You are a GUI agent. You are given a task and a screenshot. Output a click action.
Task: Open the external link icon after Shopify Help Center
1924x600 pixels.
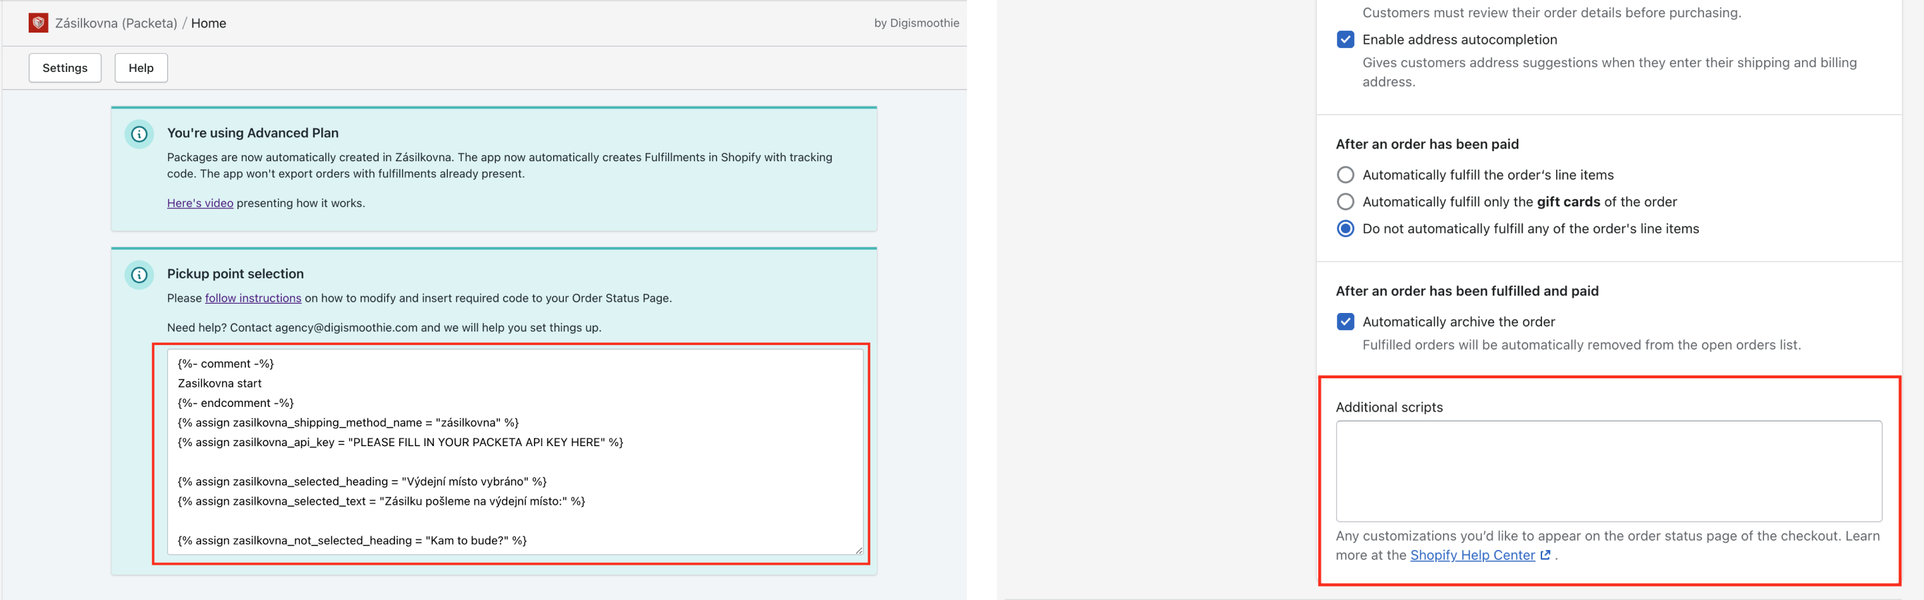coord(1545,555)
